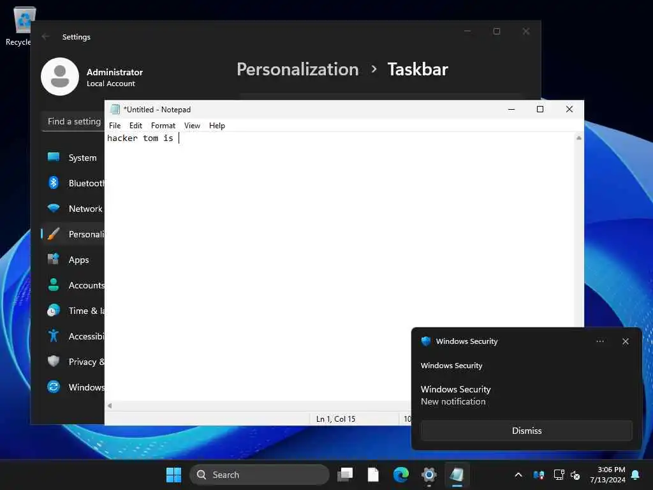653x490 pixels.
Task: Click the muted speaker tray icon
Action: pyautogui.click(x=575, y=475)
